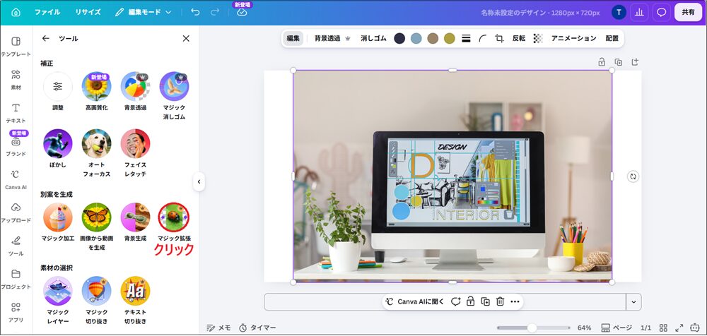Undo the last action
The image size is (707, 336).
pos(195,12)
